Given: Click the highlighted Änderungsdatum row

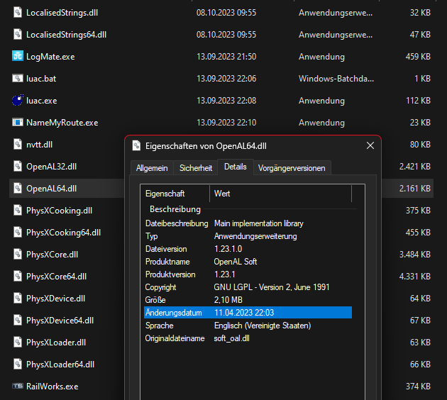Looking at the screenshot, I should [248, 313].
